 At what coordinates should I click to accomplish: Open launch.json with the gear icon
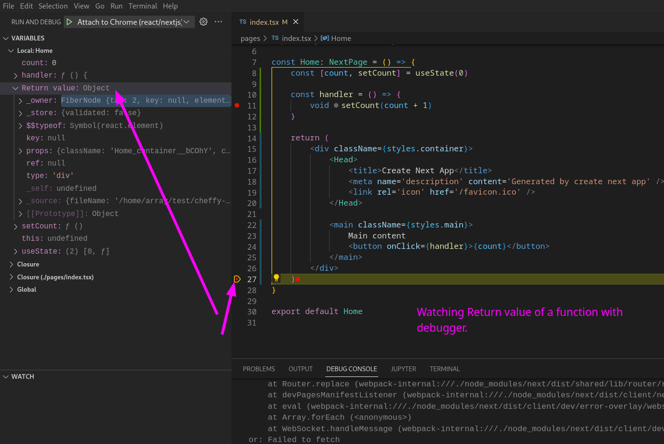tap(203, 22)
